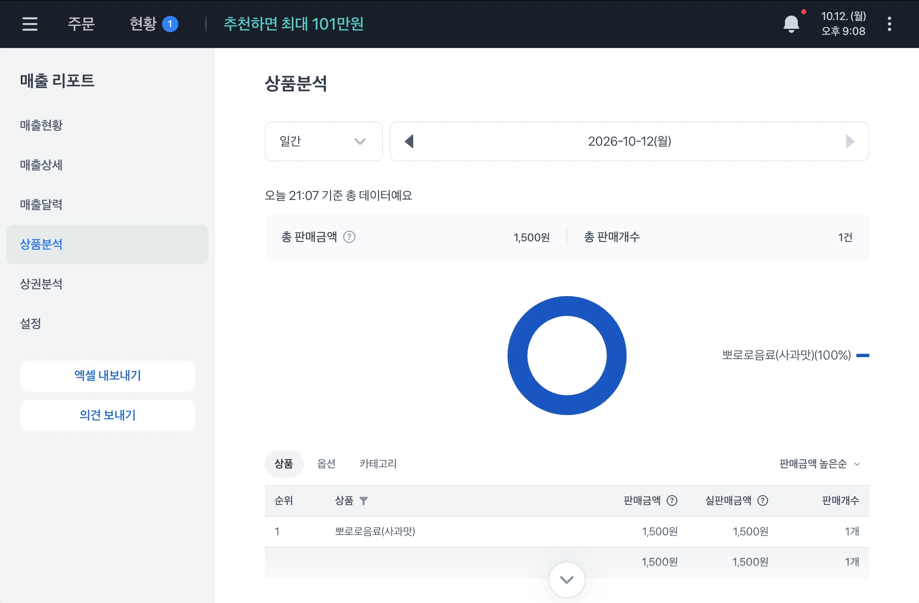
Task: Select the 옵션 tab
Action: tap(326, 464)
